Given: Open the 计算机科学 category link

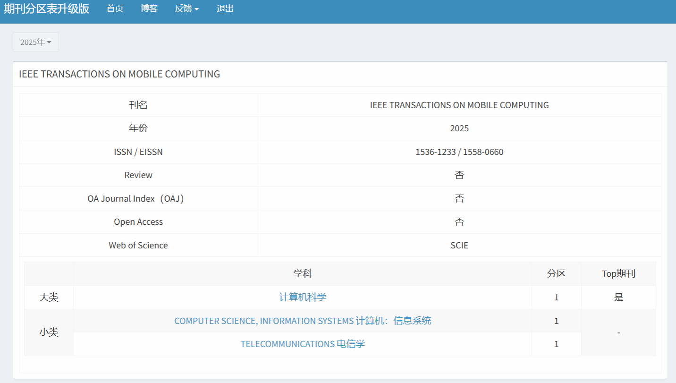Looking at the screenshot, I should coord(303,297).
